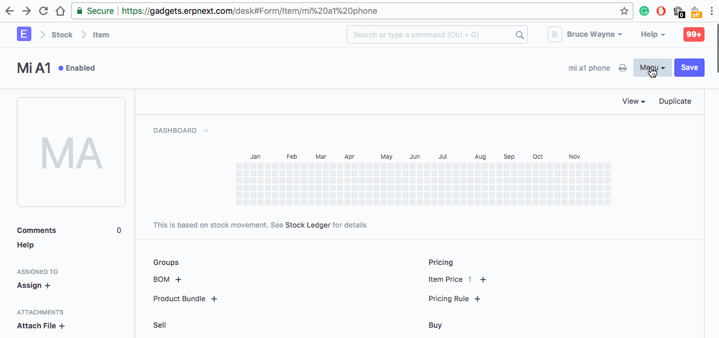The width and height of the screenshot is (719, 338).
Task: Click the Jun label in heatmap
Action: (414, 156)
